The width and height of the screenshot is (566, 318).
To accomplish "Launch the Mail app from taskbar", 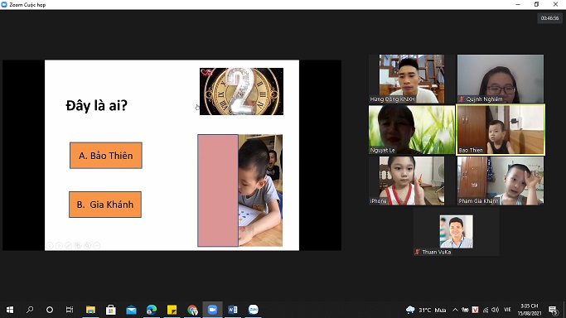I will [x=131, y=310].
